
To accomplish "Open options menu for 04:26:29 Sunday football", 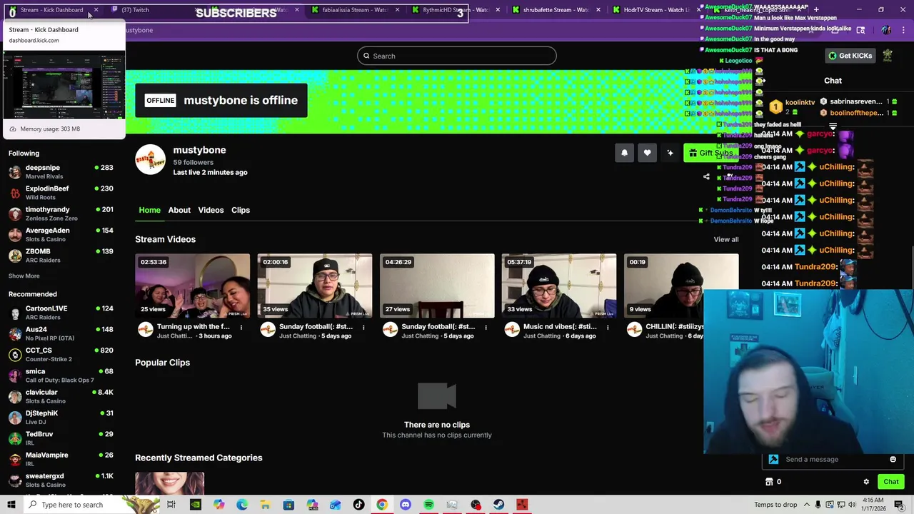I will pyautogui.click(x=486, y=327).
